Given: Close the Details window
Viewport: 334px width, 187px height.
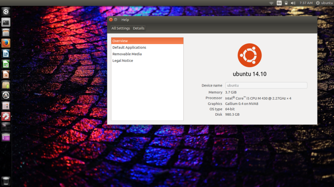Looking at the screenshot, I should click(x=111, y=19).
